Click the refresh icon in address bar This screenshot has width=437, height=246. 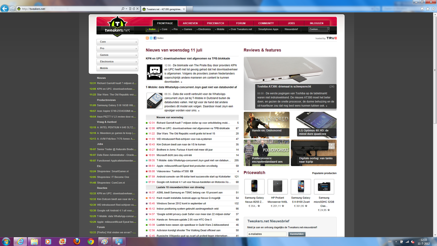pos(133,9)
